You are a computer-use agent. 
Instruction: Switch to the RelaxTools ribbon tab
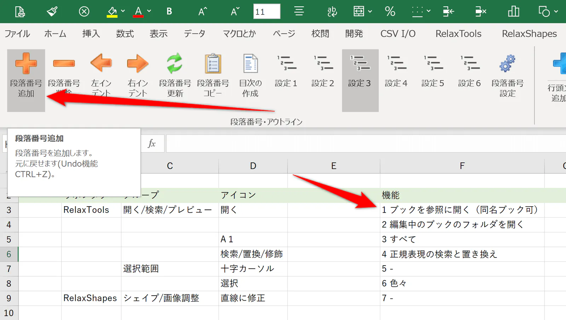point(458,34)
